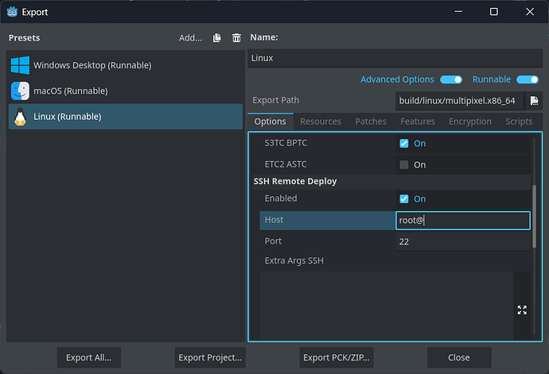Browse for export path file icon

535,101
